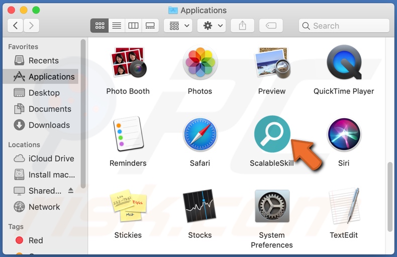Open the Install mac... volume
The image size is (397, 257).
pyautogui.click(x=41, y=175)
